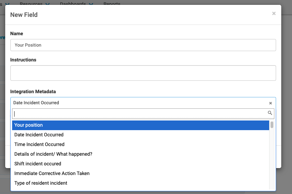Viewport: 292px width, 194px height.
Task: Select the 'Your position' option
Action: [x=140, y=125]
